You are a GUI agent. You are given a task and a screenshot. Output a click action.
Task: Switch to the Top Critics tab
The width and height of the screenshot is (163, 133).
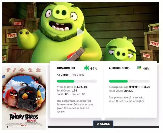click(x=78, y=75)
